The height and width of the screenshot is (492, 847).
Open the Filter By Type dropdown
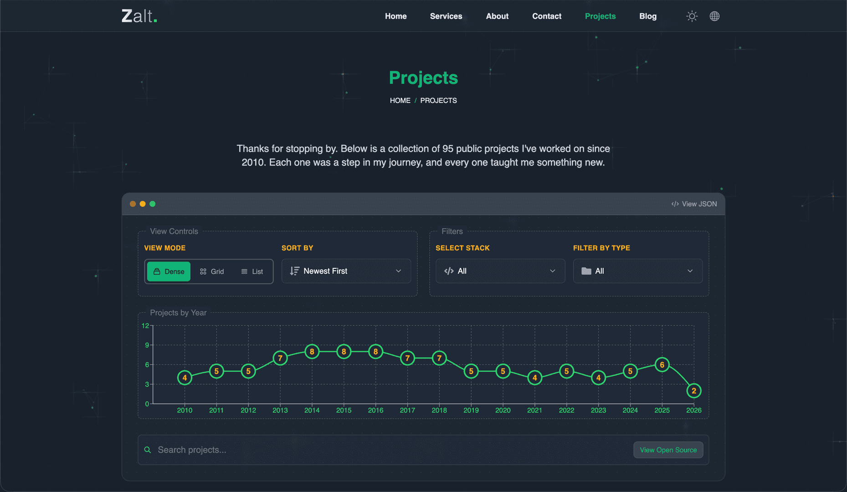click(637, 271)
